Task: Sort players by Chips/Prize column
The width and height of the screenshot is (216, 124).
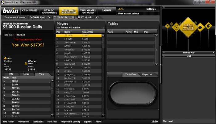Action: click(92, 32)
